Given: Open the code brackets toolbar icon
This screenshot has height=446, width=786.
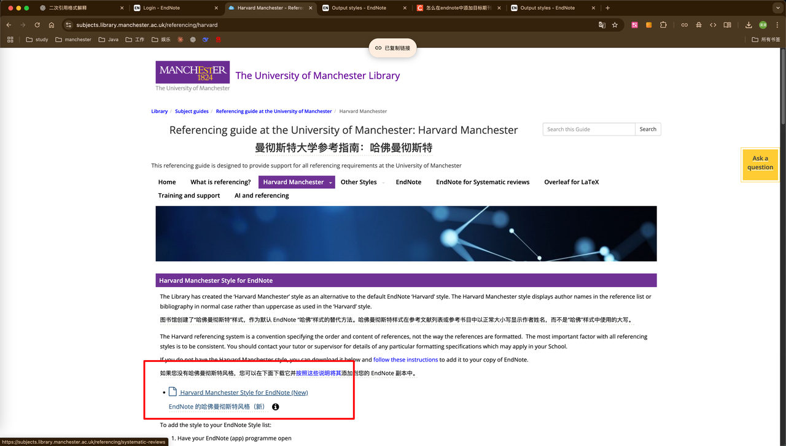Looking at the screenshot, I should click(713, 25).
